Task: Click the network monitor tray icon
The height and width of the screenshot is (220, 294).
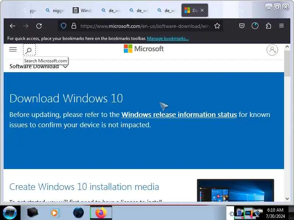Action: (x=248, y=213)
